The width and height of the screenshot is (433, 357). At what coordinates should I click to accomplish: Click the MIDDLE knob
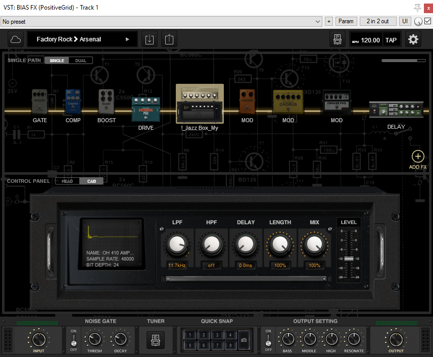(x=309, y=339)
